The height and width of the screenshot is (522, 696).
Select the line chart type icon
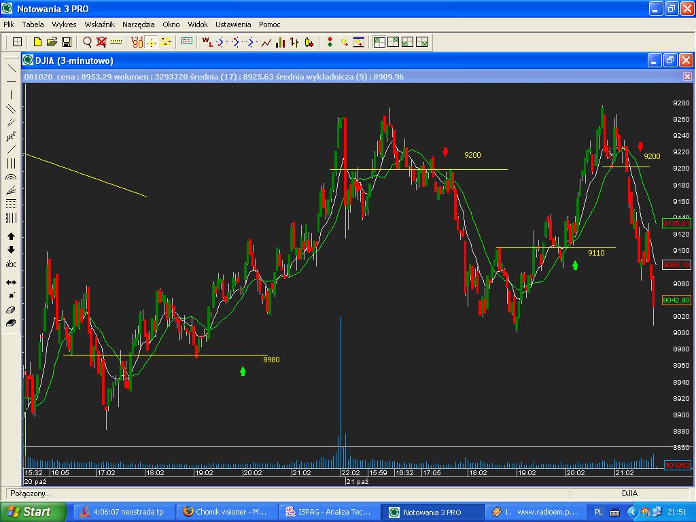[266, 42]
